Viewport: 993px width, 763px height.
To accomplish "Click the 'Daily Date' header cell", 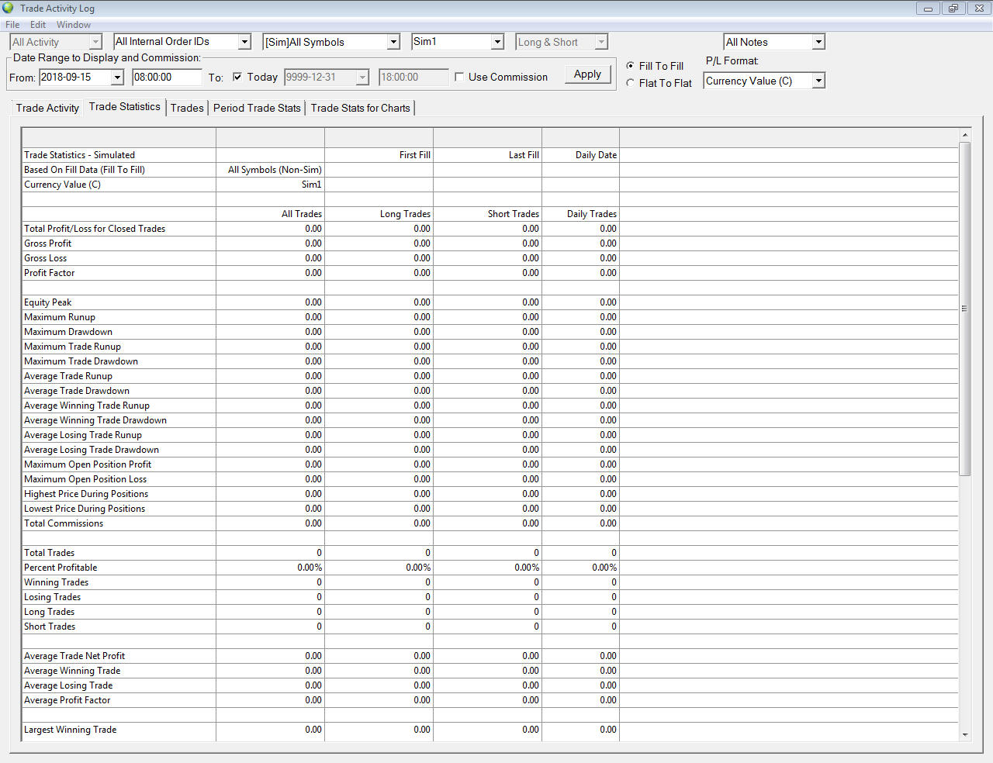I will click(x=596, y=155).
